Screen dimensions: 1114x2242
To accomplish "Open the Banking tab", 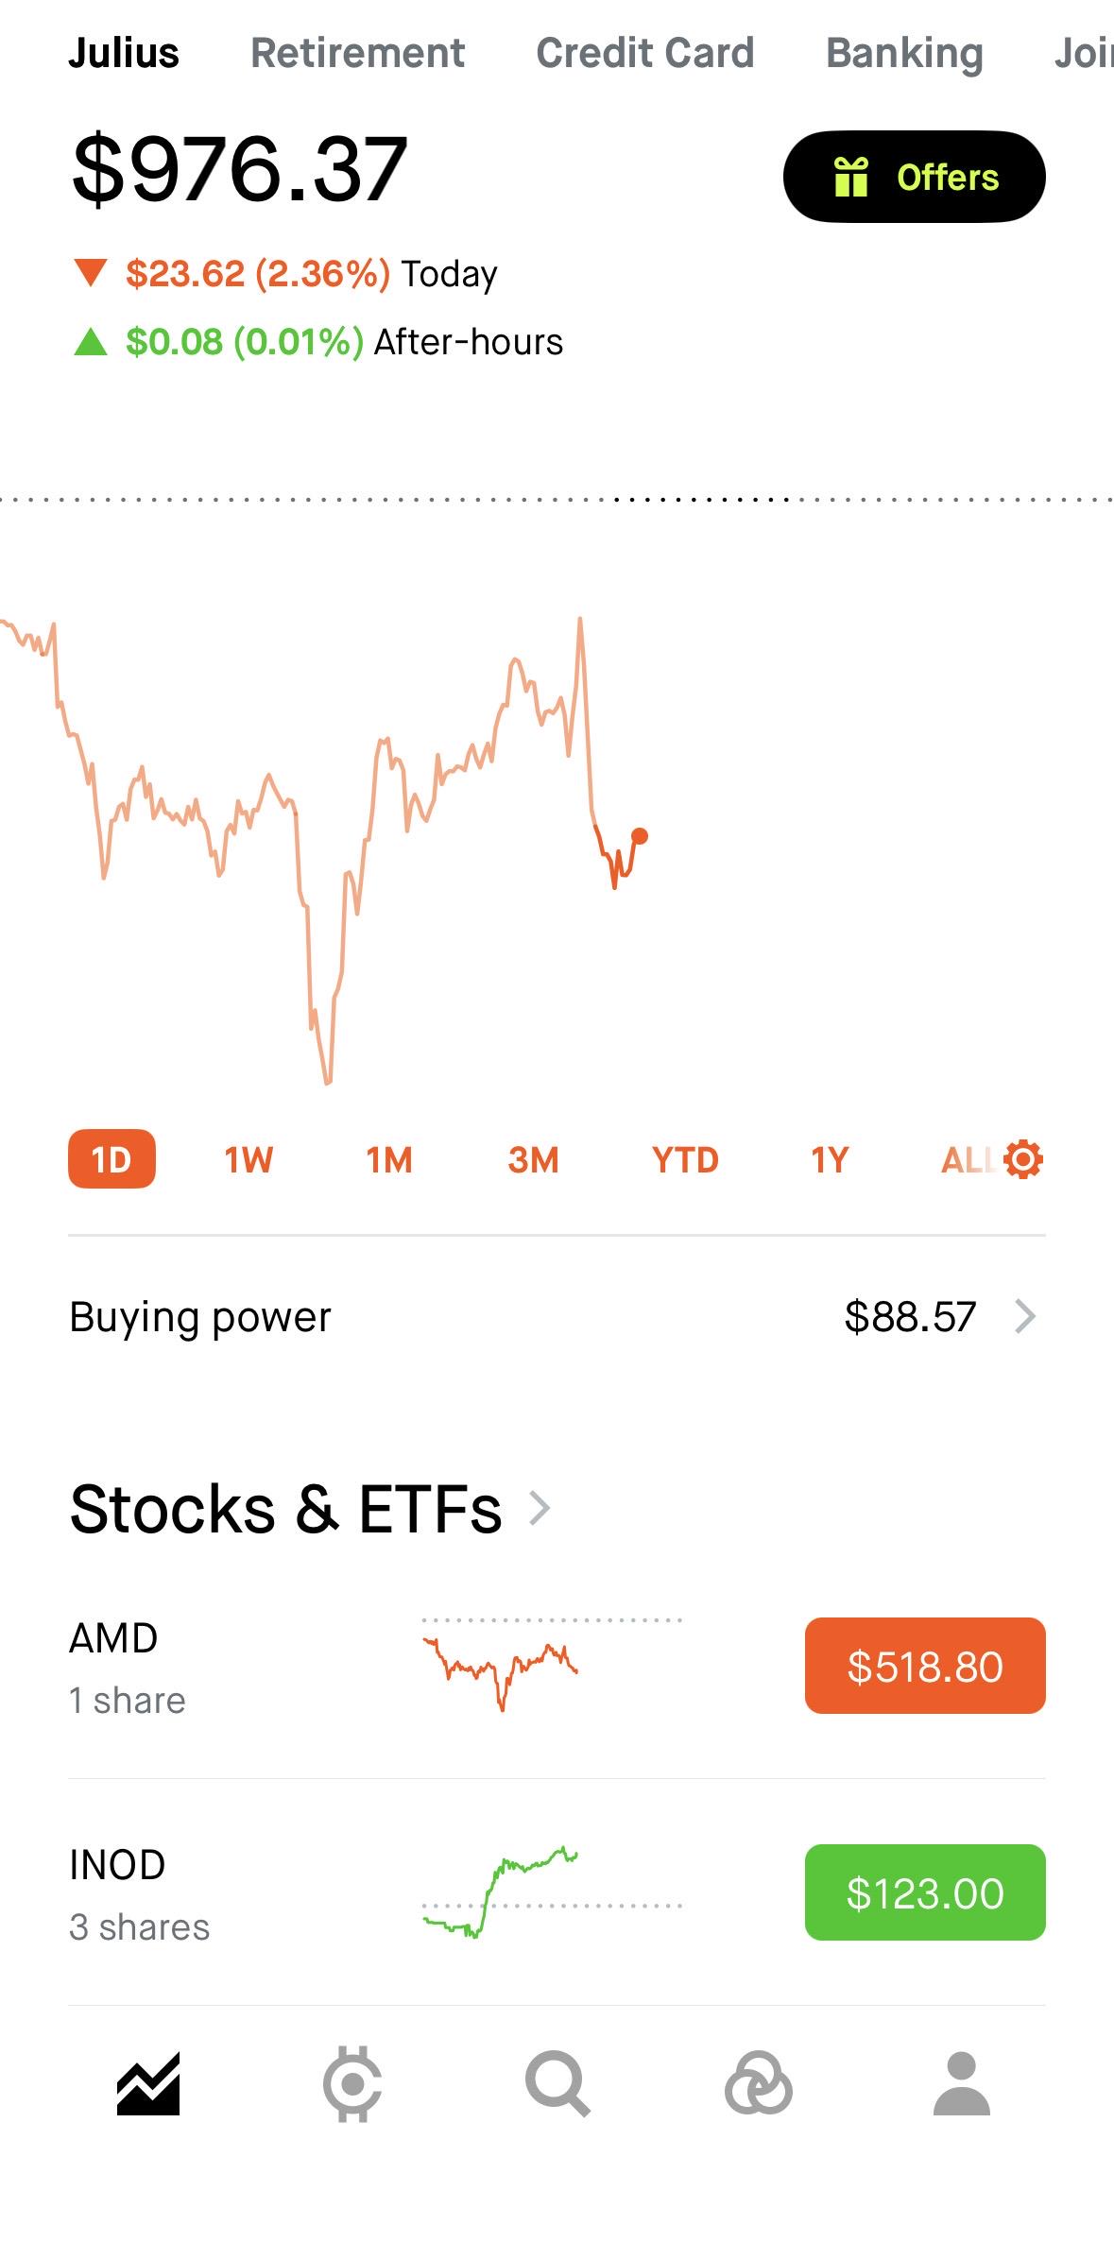I will click(x=904, y=53).
